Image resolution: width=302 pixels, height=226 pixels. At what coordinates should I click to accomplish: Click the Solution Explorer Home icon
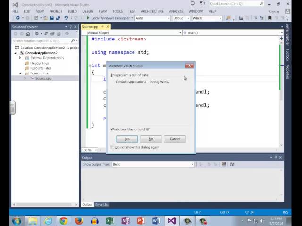tap(28, 34)
